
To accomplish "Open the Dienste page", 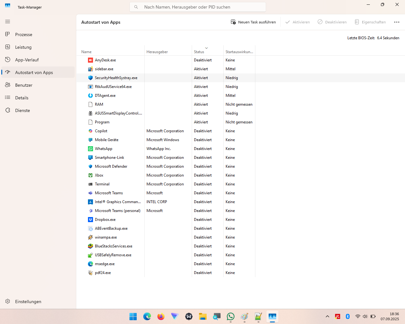I will pyautogui.click(x=38, y=110).
